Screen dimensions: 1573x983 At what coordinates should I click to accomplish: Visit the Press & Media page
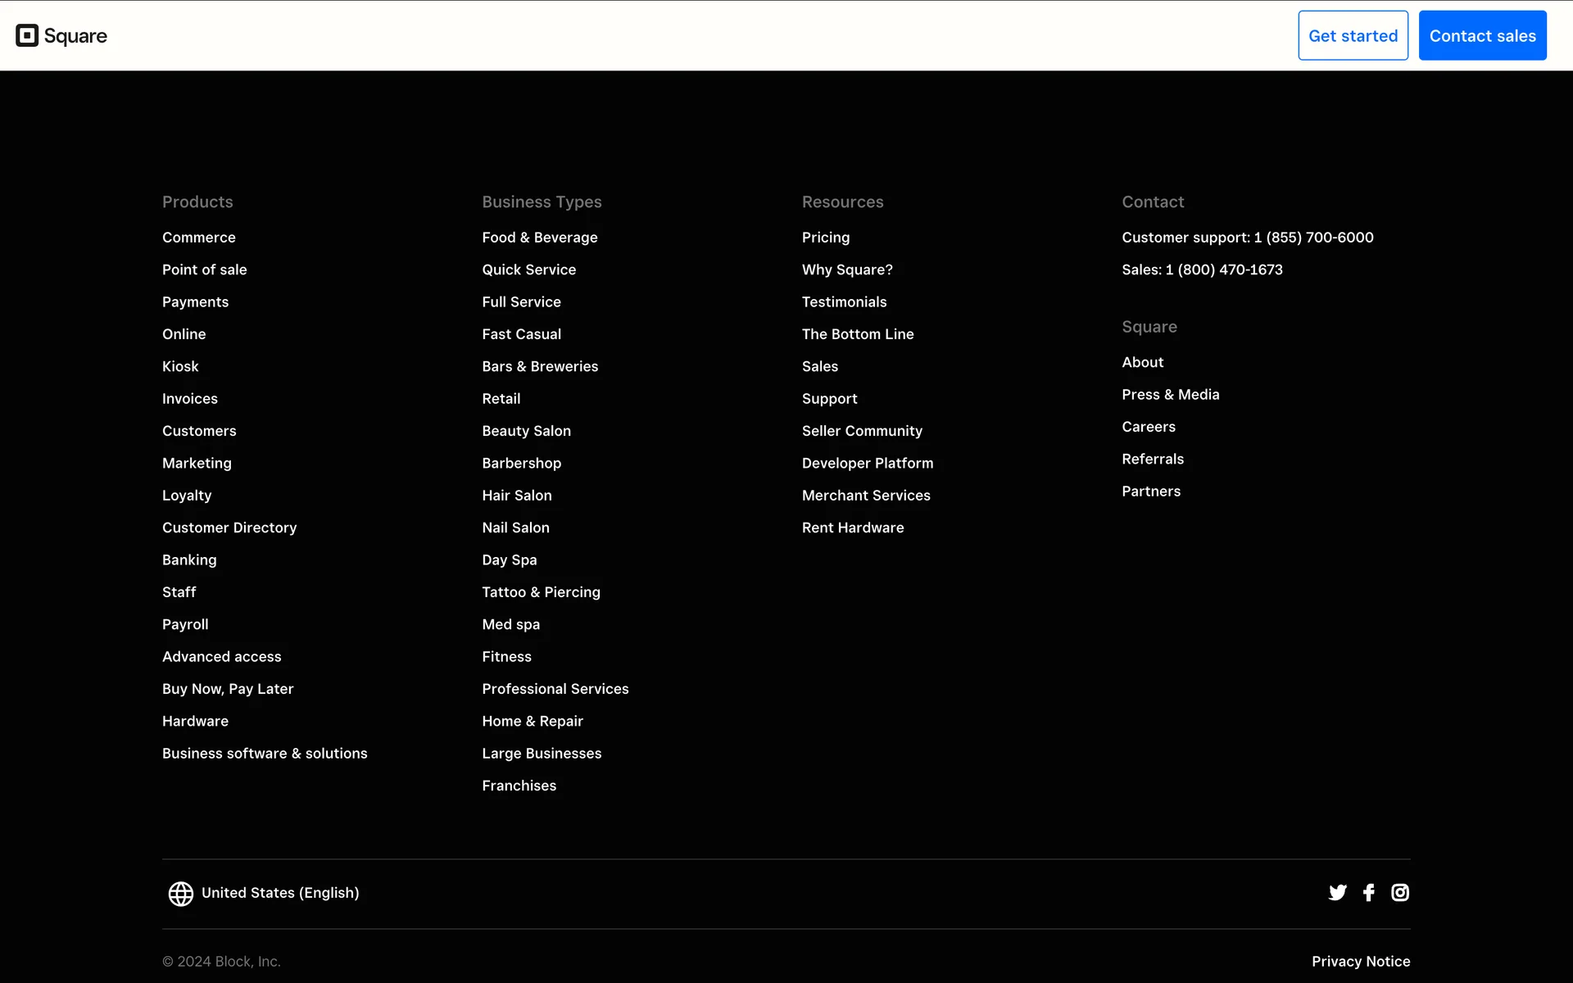(x=1170, y=395)
